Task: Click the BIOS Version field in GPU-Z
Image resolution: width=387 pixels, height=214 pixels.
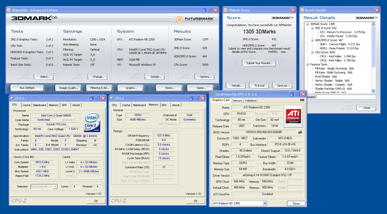Action: (x=264, y=132)
